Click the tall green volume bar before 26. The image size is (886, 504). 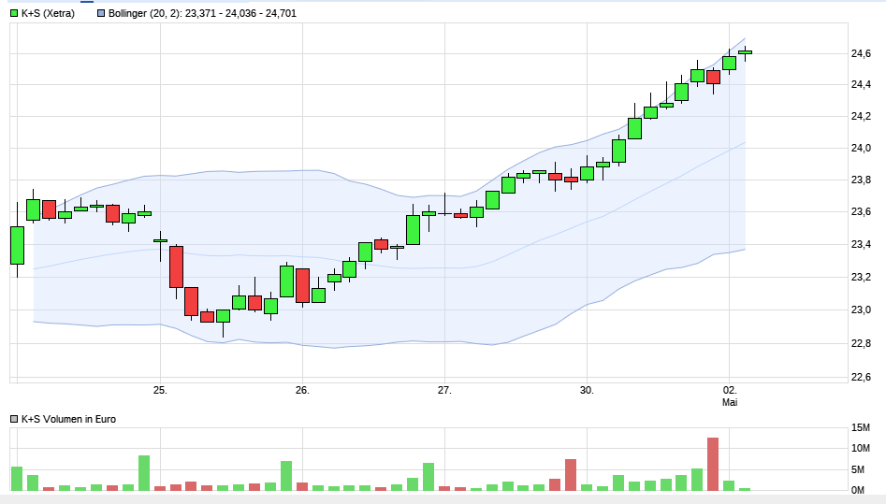tap(286, 476)
